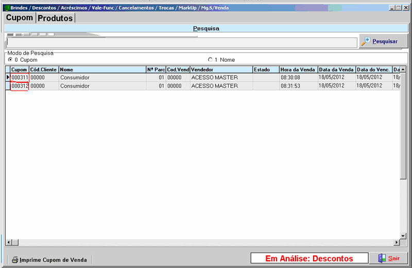Switch to the Produtos tab

(x=55, y=18)
